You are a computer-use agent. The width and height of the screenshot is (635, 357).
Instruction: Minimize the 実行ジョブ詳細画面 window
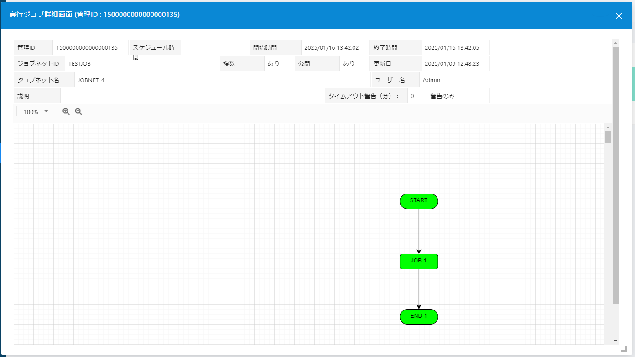point(599,15)
